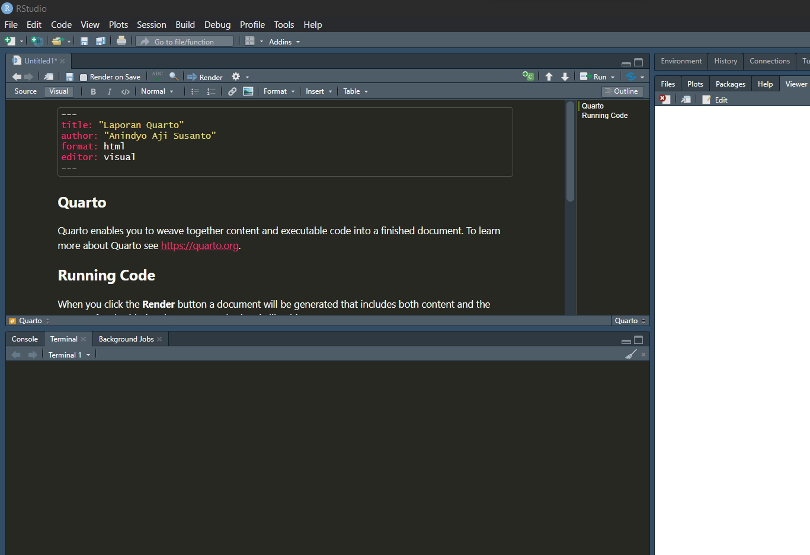Image resolution: width=810 pixels, height=555 pixels.
Task: Save current document from main toolbar
Action: tap(84, 41)
